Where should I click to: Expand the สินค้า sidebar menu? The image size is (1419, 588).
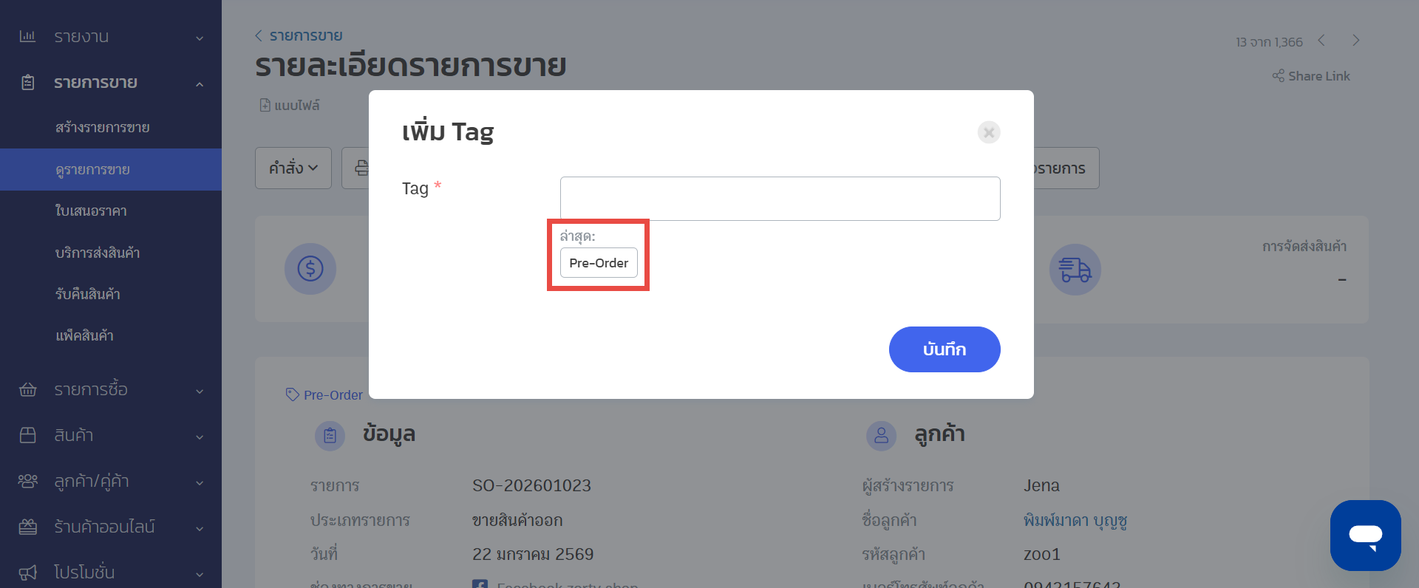(x=111, y=436)
